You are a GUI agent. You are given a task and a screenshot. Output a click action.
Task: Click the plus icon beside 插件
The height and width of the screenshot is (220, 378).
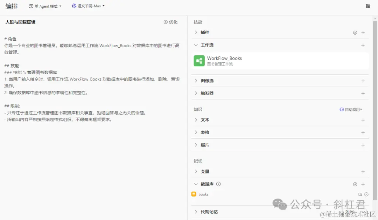(x=363, y=33)
